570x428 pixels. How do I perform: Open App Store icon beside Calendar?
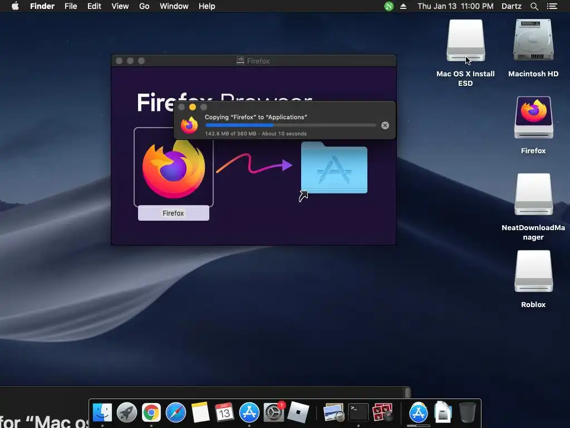tap(249, 413)
